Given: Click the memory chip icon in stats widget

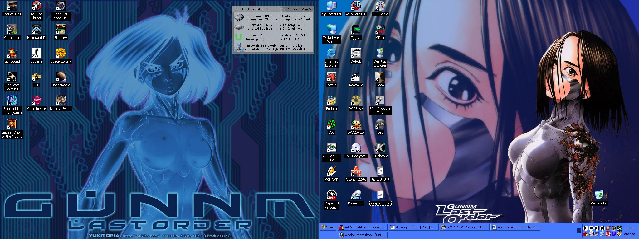Looking at the screenshot, I should (x=239, y=17).
